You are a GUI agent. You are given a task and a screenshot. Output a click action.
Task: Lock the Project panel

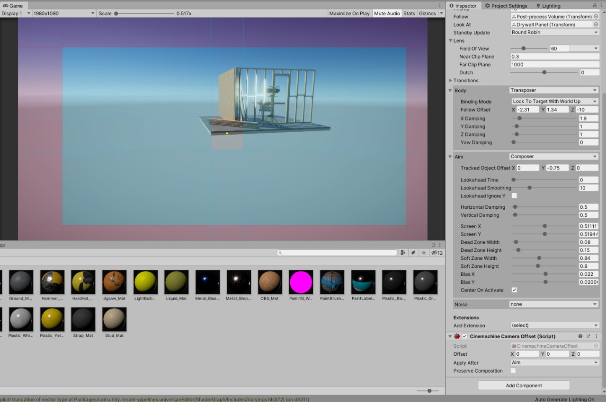(x=433, y=245)
